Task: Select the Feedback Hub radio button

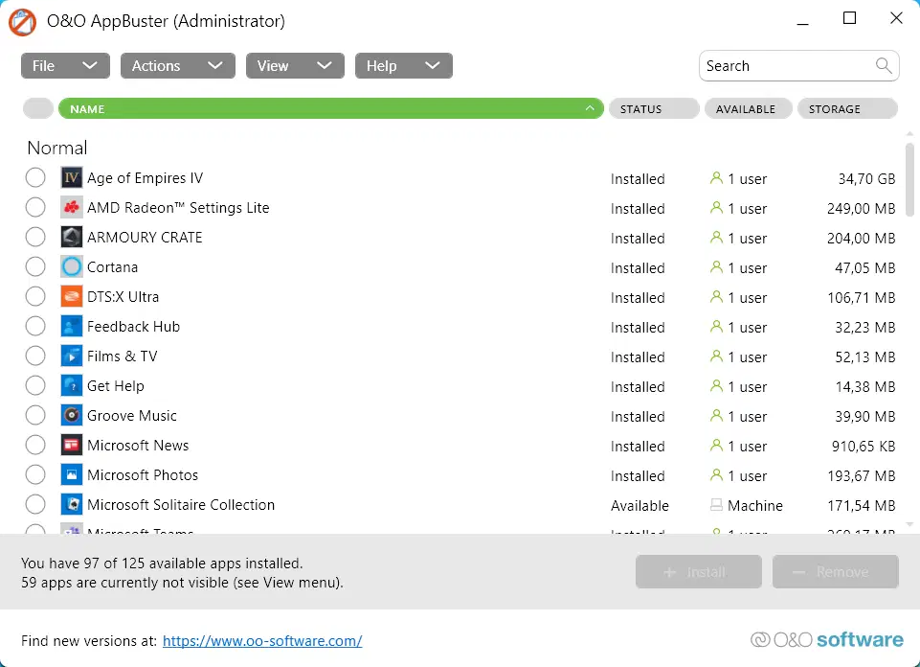Action: point(35,327)
